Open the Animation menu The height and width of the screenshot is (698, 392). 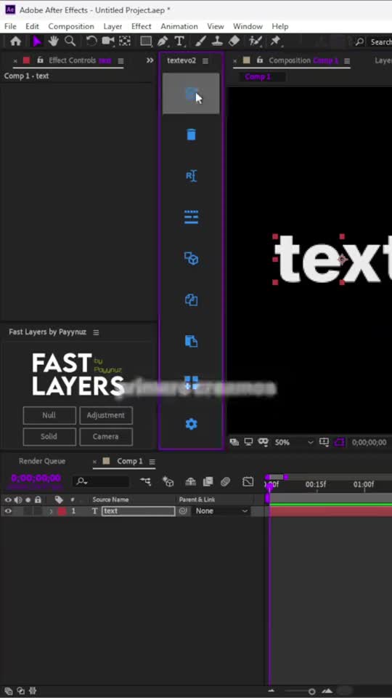[179, 26]
